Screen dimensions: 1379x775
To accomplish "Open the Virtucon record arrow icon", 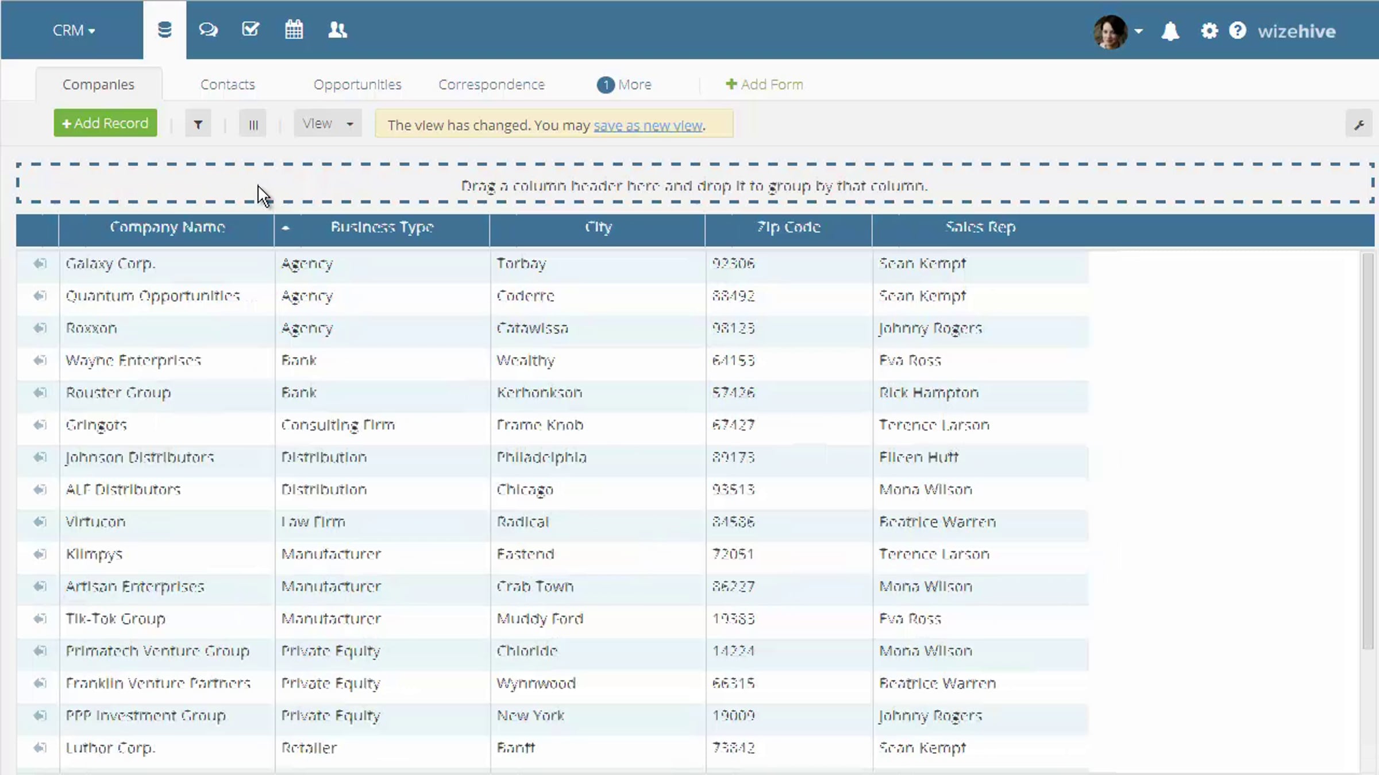I will [x=39, y=522].
